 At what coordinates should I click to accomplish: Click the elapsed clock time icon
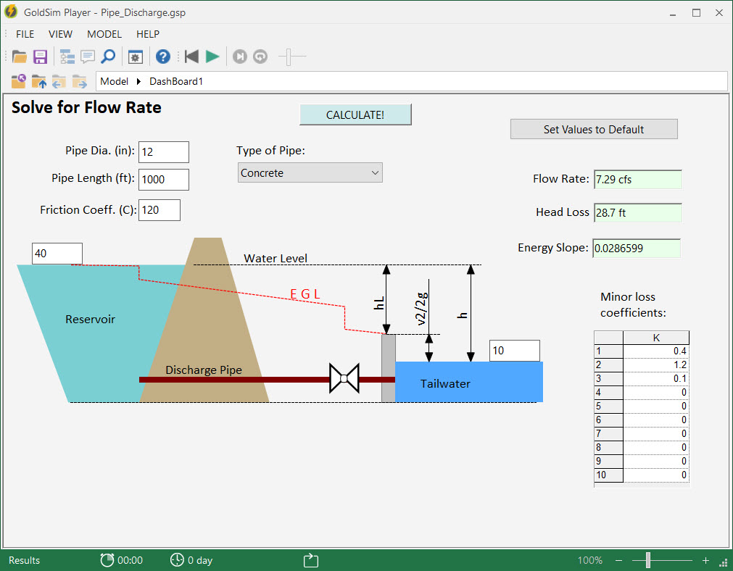[107, 560]
